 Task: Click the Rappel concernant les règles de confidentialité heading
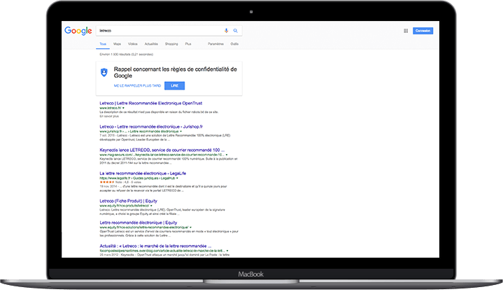[x=176, y=73]
